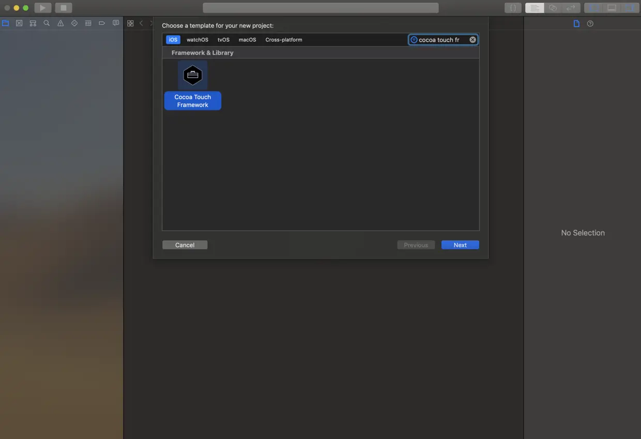Open the Find navigator magnifying glass

tap(46, 23)
